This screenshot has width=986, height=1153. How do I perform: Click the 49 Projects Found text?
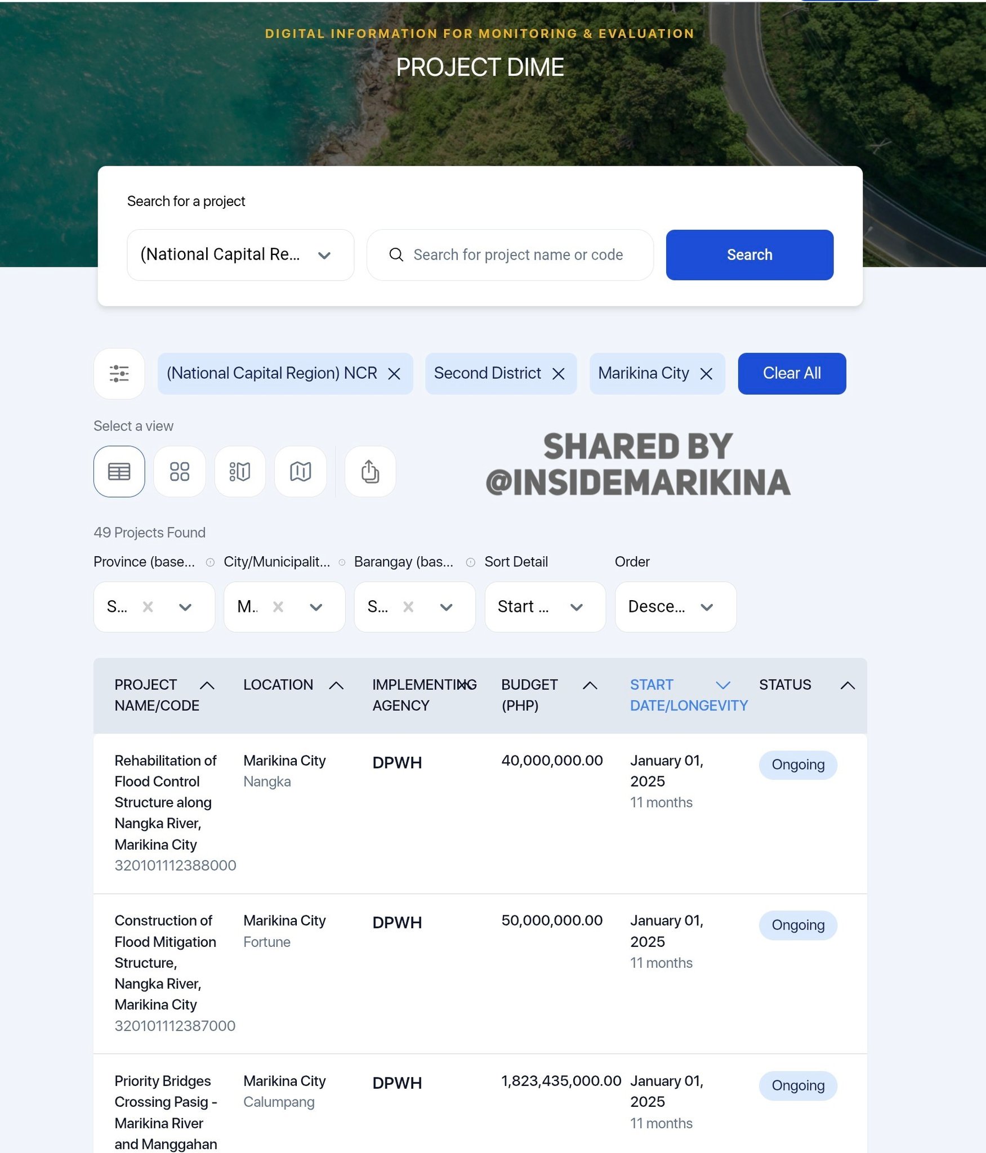pyautogui.click(x=149, y=533)
